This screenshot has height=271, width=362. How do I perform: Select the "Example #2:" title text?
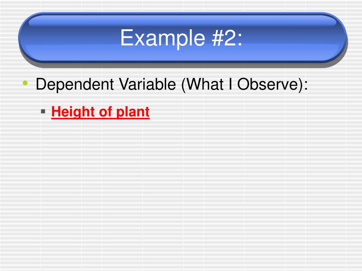pos(181,37)
